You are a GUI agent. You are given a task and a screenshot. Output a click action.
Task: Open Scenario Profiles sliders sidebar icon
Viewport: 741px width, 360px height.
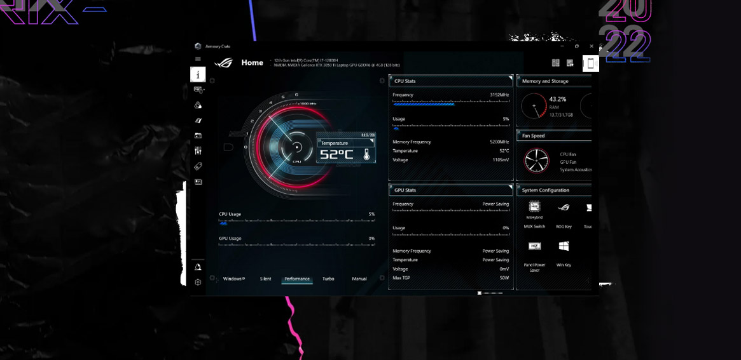tap(198, 151)
